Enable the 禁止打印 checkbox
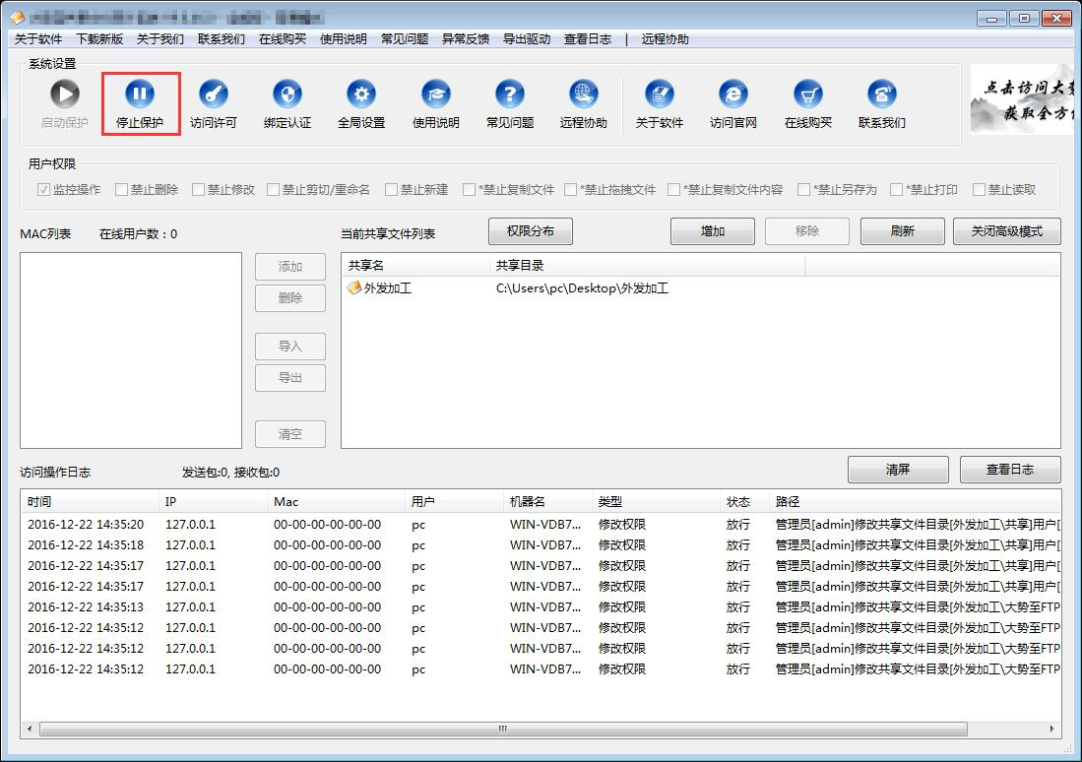The width and height of the screenshot is (1082, 762). pos(897,190)
